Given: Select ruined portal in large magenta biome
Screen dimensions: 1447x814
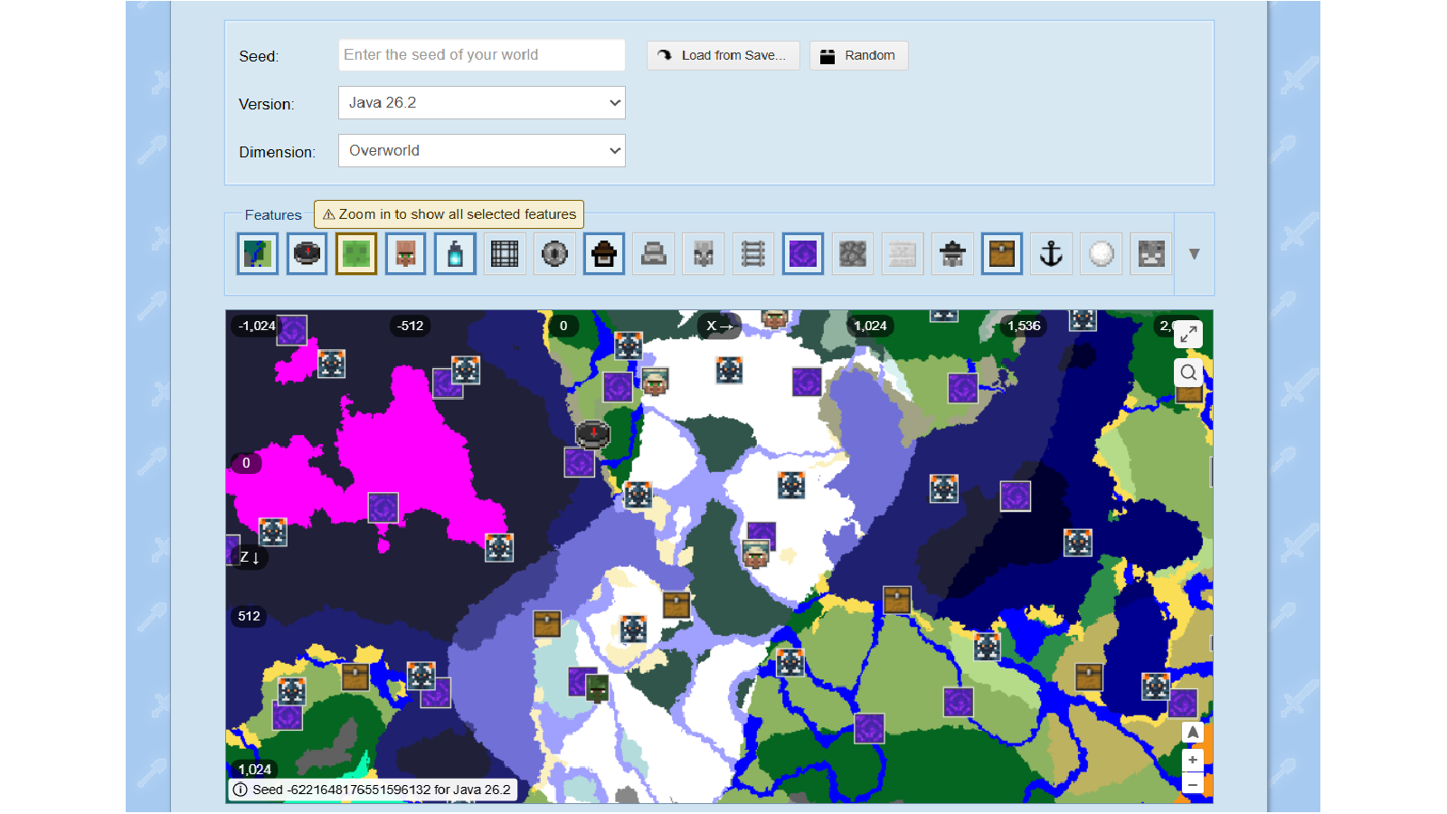Looking at the screenshot, I should coord(383,507).
